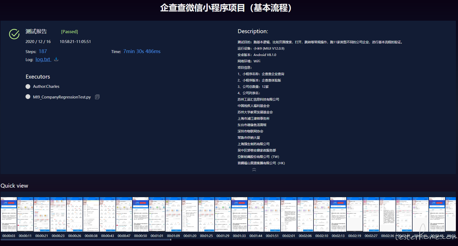Viewport: 458px width, 246px height.
Task: Click the time range 10:58:21-11:05:51
Action: point(75,42)
